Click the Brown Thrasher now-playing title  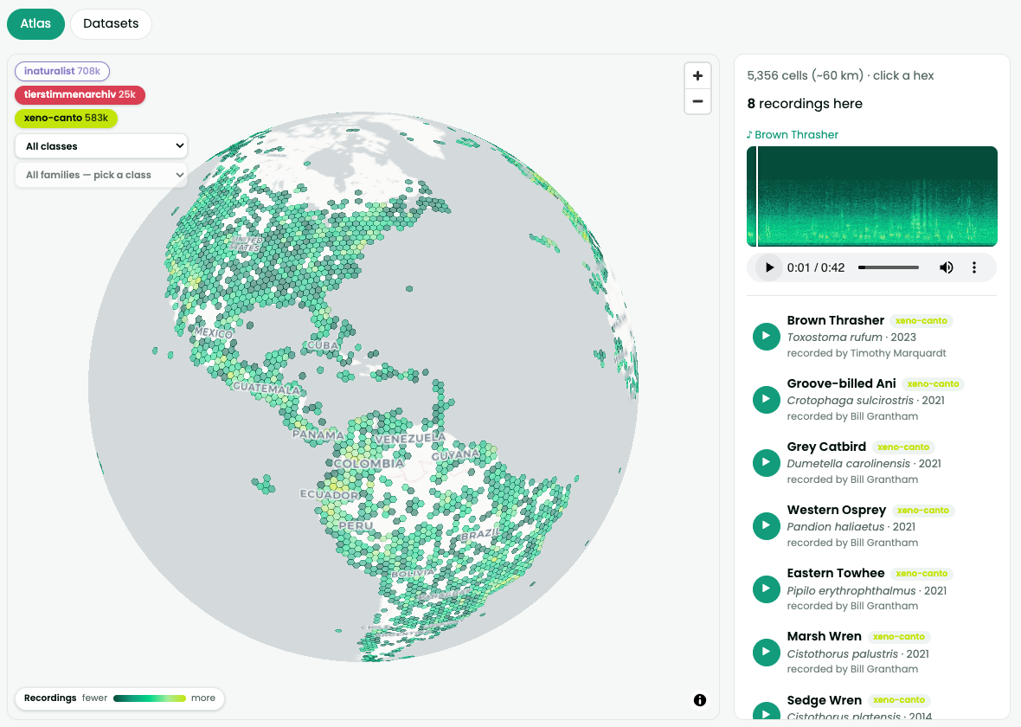click(x=793, y=135)
